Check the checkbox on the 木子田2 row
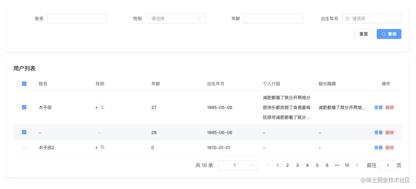416x189 pixels. pyautogui.click(x=24, y=147)
